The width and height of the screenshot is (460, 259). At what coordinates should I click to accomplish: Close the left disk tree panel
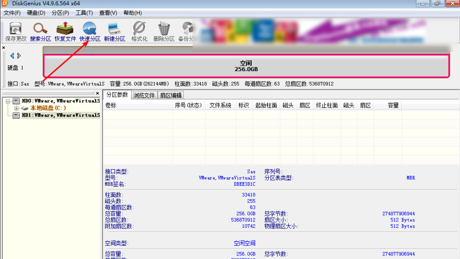[x=98, y=93]
